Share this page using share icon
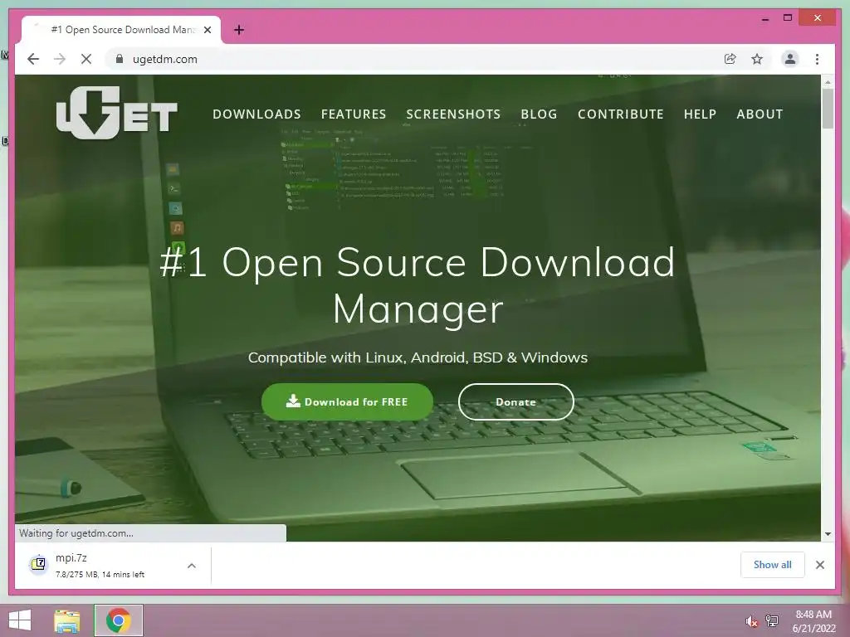Viewport: 850px width, 637px height. (x=730, y=59)
